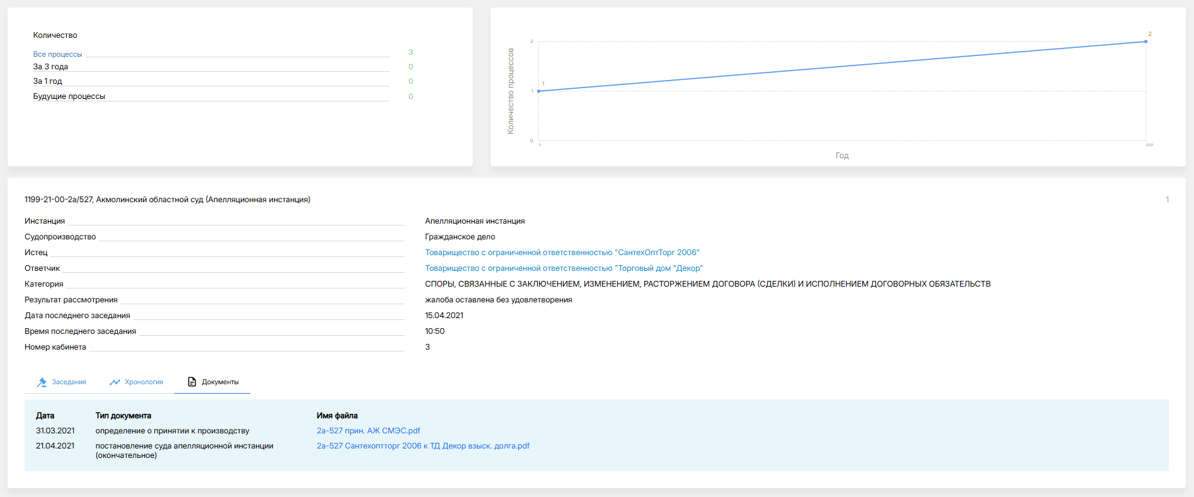Click the Тип документа column header
This screenshot has height=497, width=1194.
tap(123, 416)
